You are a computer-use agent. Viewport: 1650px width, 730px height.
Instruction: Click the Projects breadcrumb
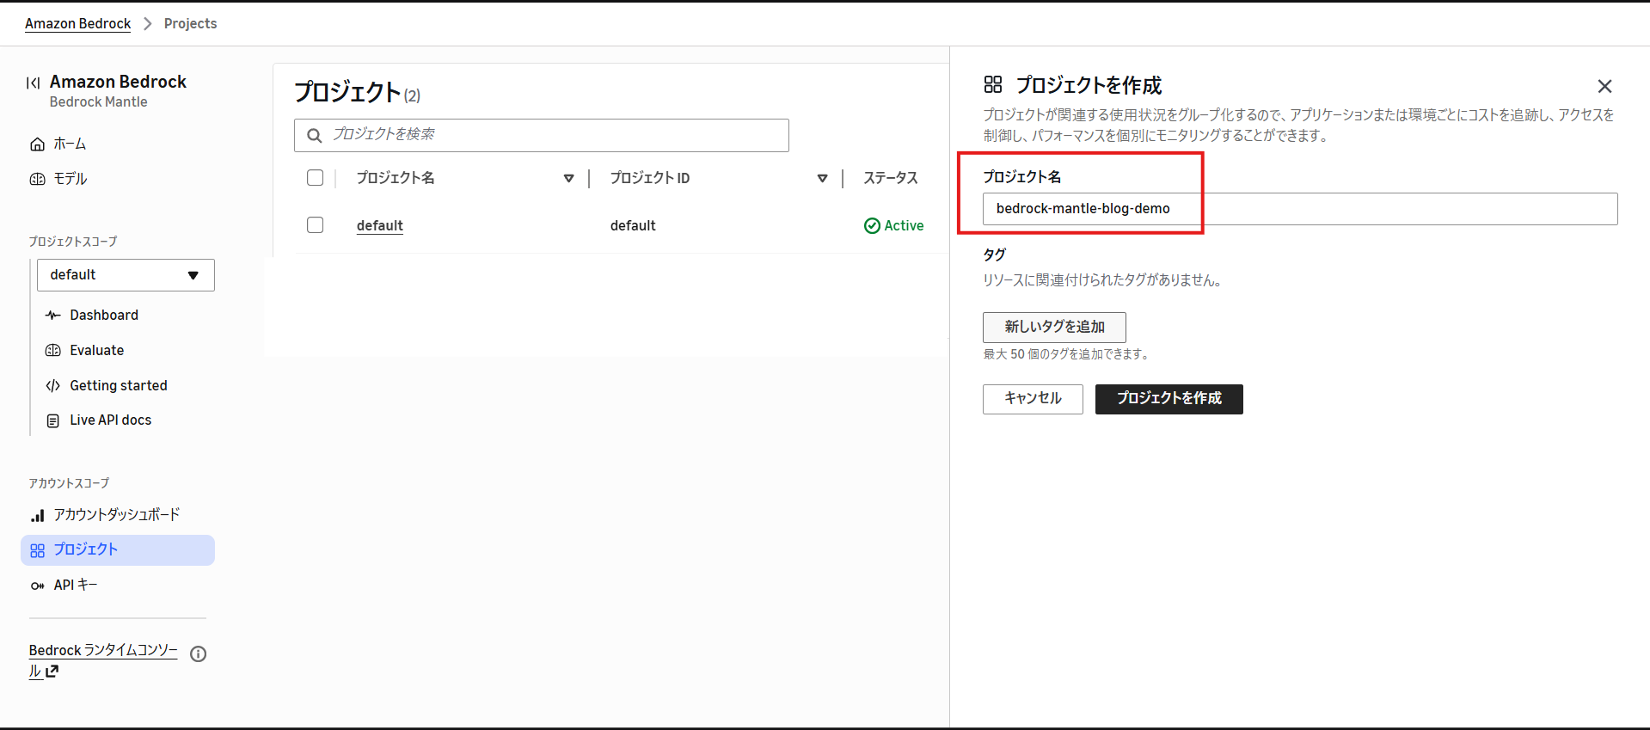(x=191, y=24)
